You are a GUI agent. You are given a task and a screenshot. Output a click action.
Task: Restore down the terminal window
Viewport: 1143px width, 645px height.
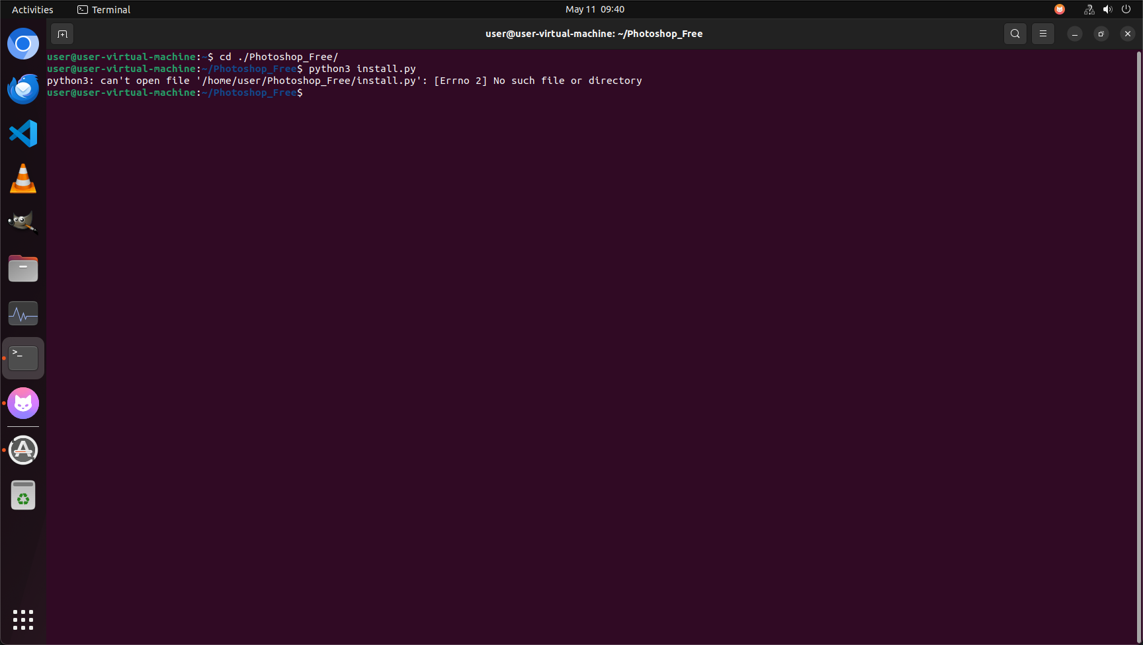coord(1101,34)
